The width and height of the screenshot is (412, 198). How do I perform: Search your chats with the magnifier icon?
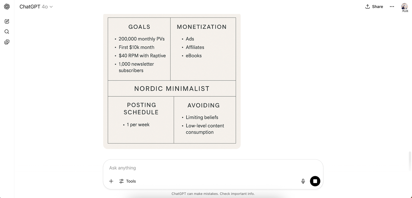point(7,32)
